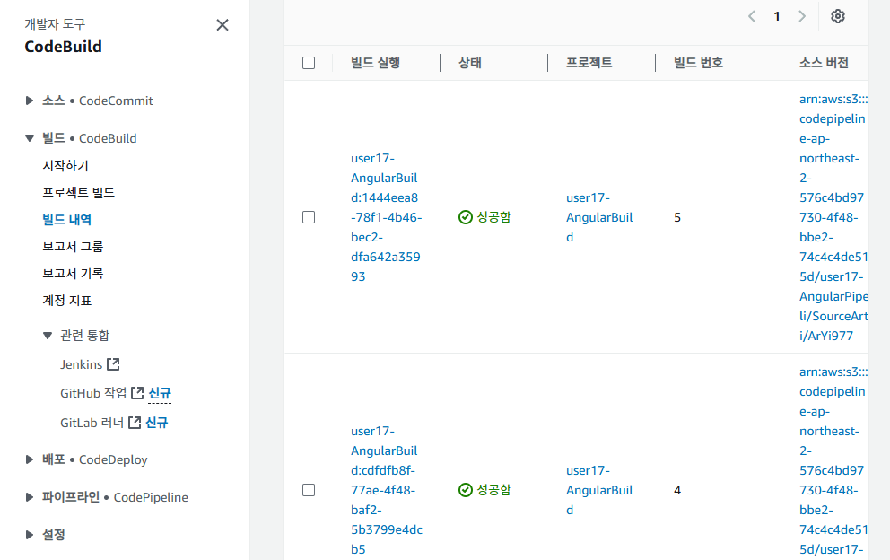This screenshot has width=890, height=560.
Task: Open project user17-AngularBuild in build 5 row
Action: pyautogui.click(x=599, y=217)
